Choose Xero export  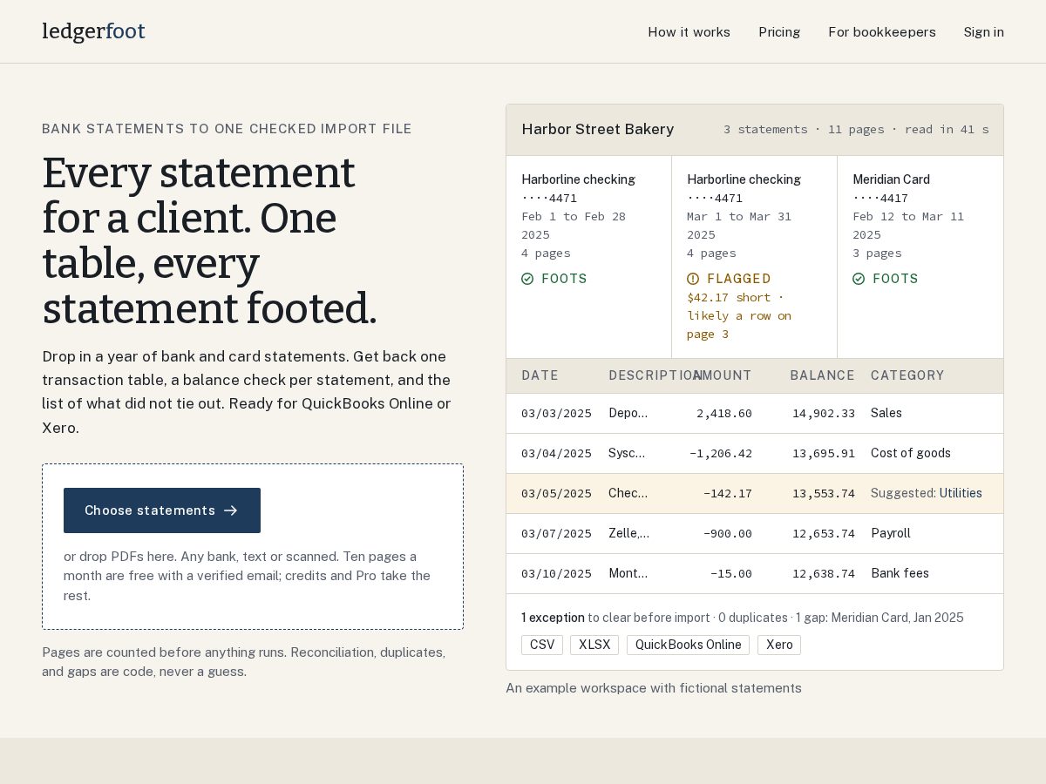pos(779,645)
